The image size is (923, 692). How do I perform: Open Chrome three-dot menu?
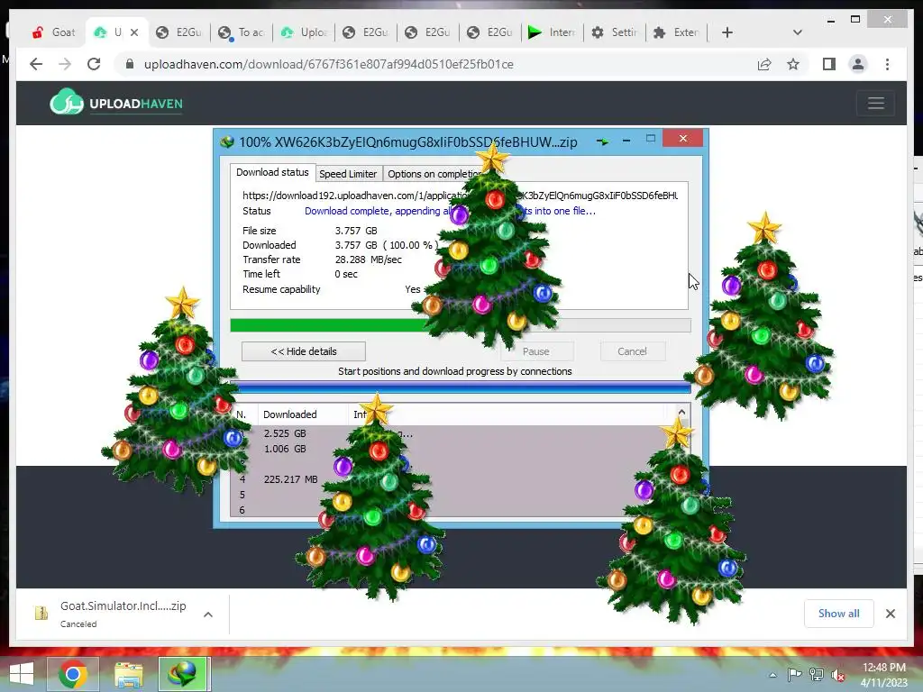point(887,64)
